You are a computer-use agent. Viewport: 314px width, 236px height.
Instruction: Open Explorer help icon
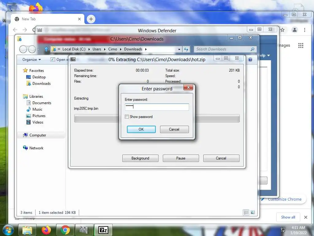click(250, 60)
